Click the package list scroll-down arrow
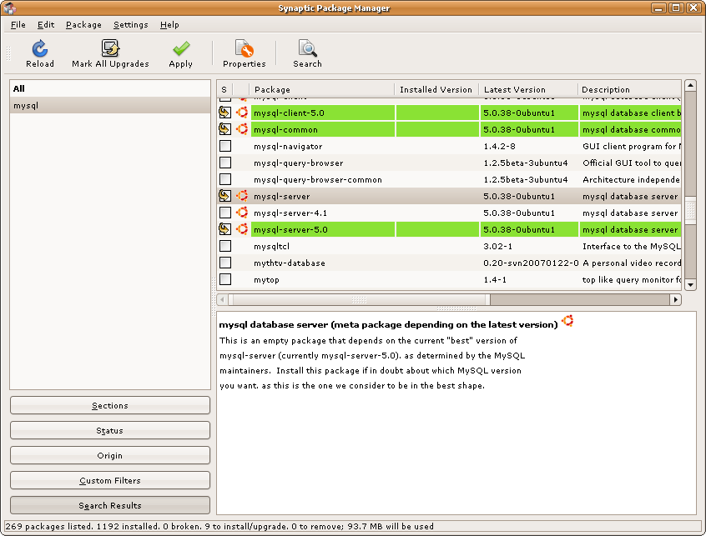 click(690, 284)
